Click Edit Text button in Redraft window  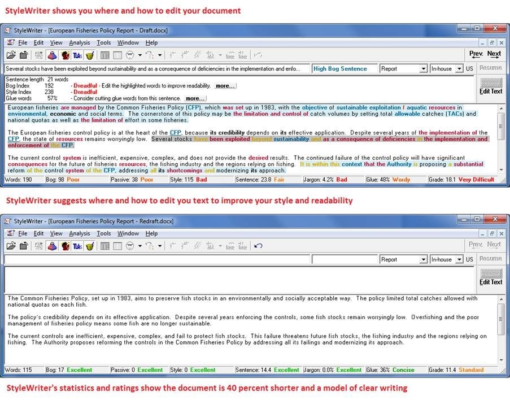point(491,277)
